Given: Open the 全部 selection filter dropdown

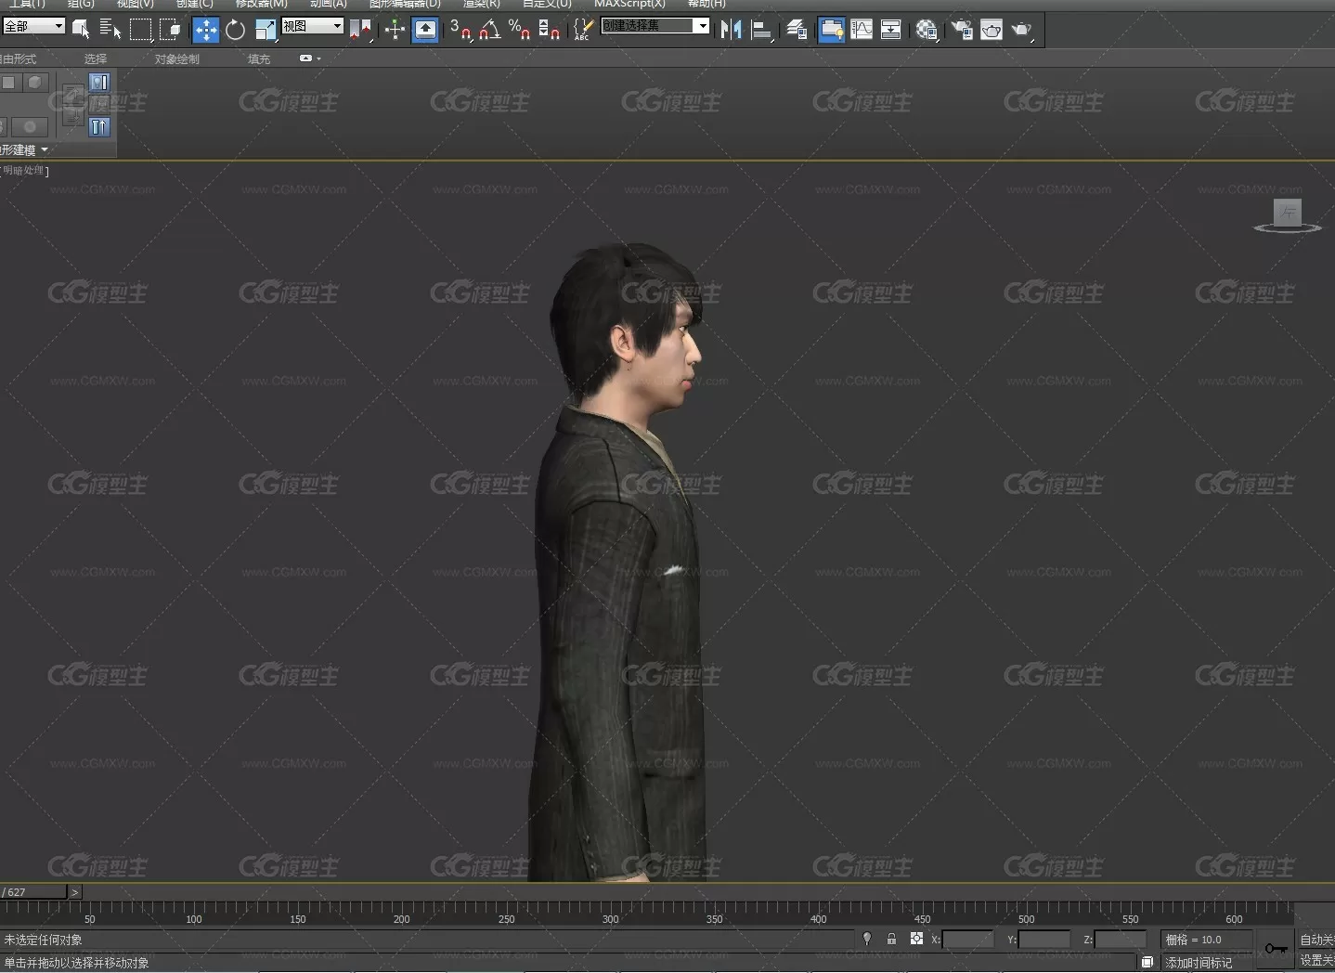Looking at the screenshot, I should pos(33,26).
